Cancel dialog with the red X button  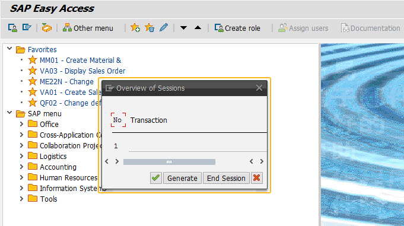(257, 178)
